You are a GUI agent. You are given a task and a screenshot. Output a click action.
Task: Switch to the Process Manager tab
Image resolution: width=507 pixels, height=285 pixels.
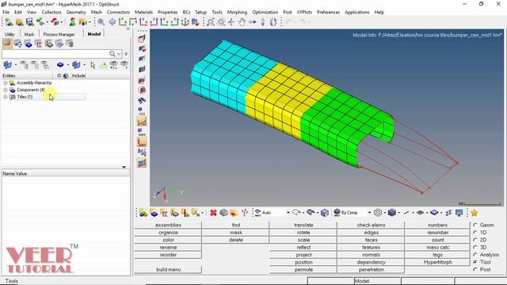[59, 34]
